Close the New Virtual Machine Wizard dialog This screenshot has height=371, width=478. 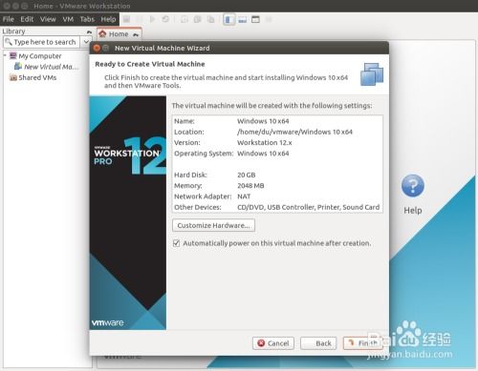pyautogui.click(x=97, y=48)
